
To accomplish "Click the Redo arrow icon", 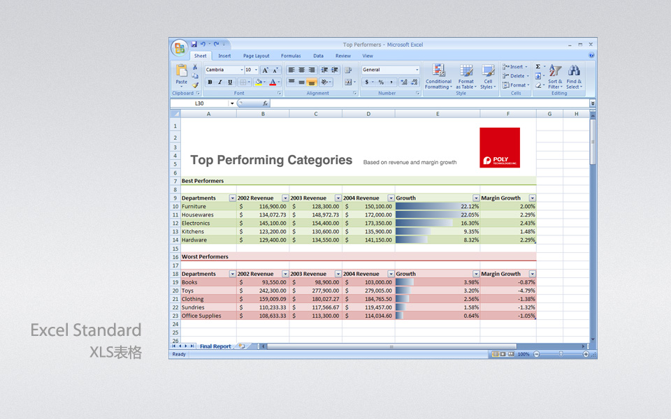I will click(x=216, y=44).
